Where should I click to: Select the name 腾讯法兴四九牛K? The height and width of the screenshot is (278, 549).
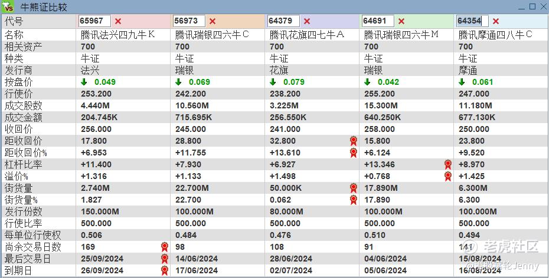pos(117,35)
